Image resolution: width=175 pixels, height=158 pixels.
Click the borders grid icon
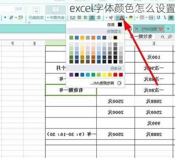(151, 17)
